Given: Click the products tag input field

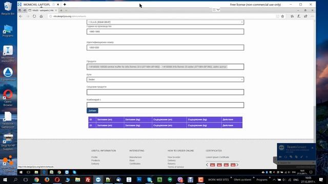Looking at the screenshot, I should (x=165, y=67).
